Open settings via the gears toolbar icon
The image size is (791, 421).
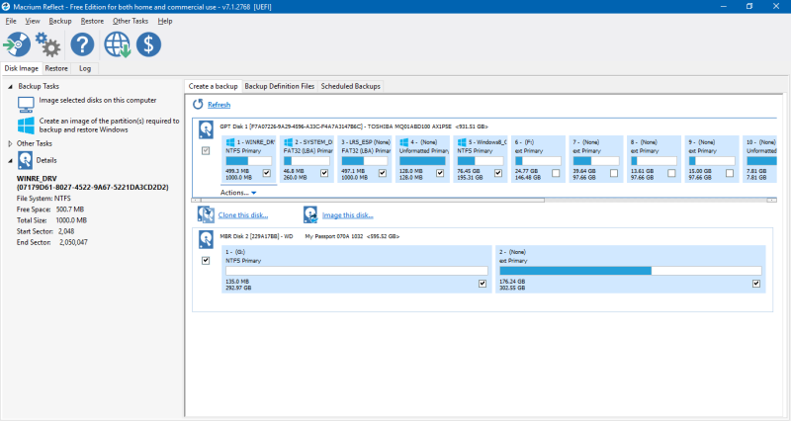[47, 44]
